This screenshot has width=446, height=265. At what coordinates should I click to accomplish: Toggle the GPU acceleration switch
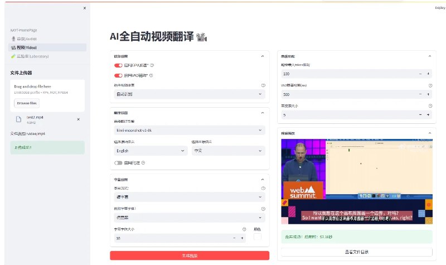pyautogui.click(x=118, y=65)
